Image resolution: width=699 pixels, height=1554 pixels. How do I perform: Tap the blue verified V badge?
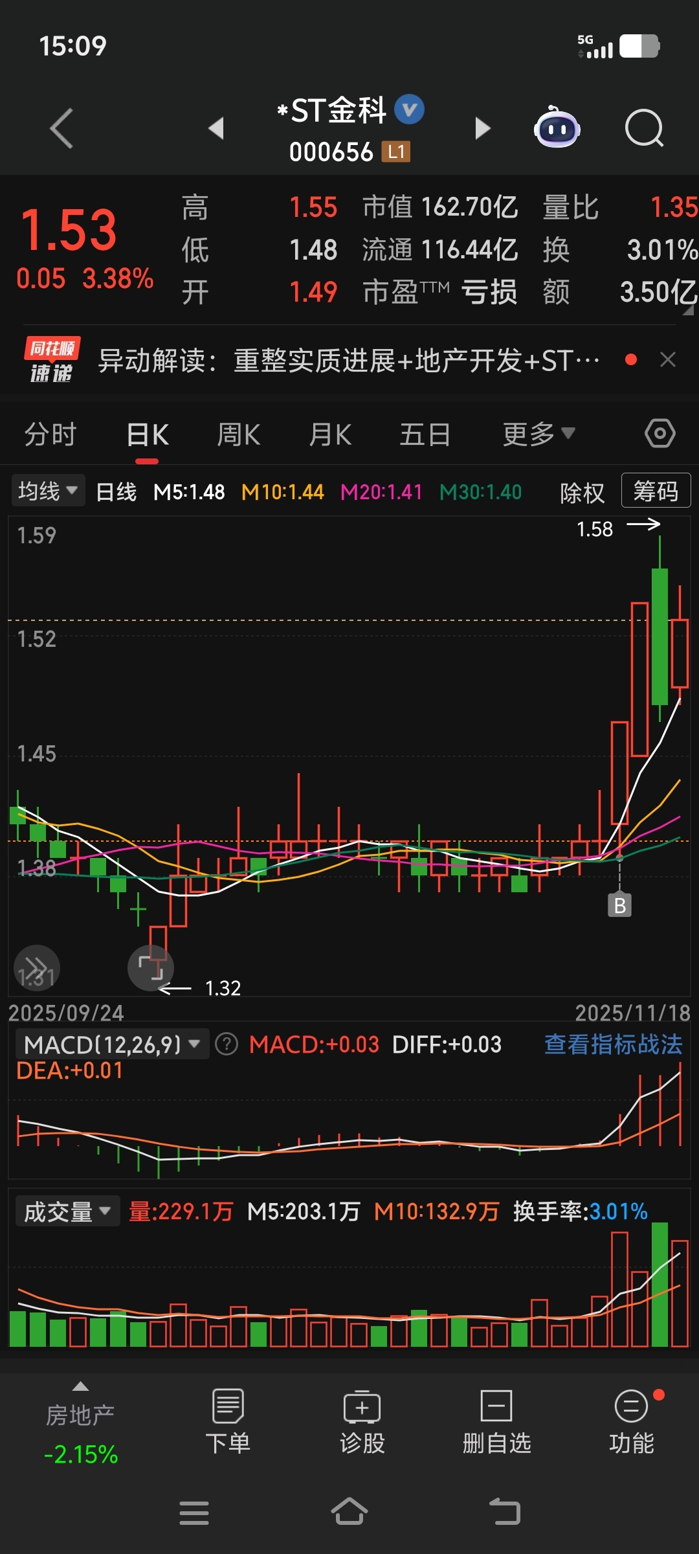tap(410, 109)
